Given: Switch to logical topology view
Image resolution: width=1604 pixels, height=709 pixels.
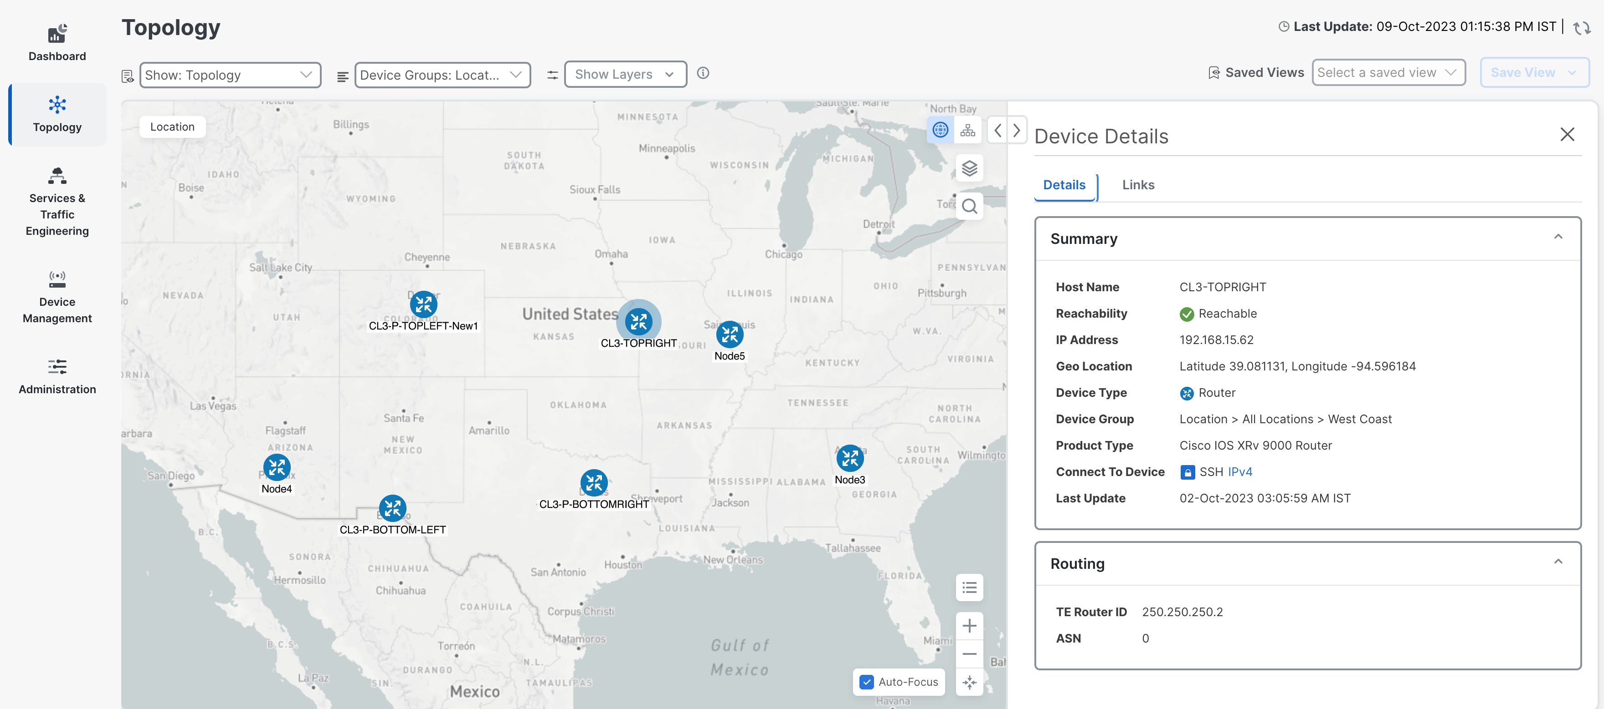Looking at the screenshot, I should click(967, 130).
